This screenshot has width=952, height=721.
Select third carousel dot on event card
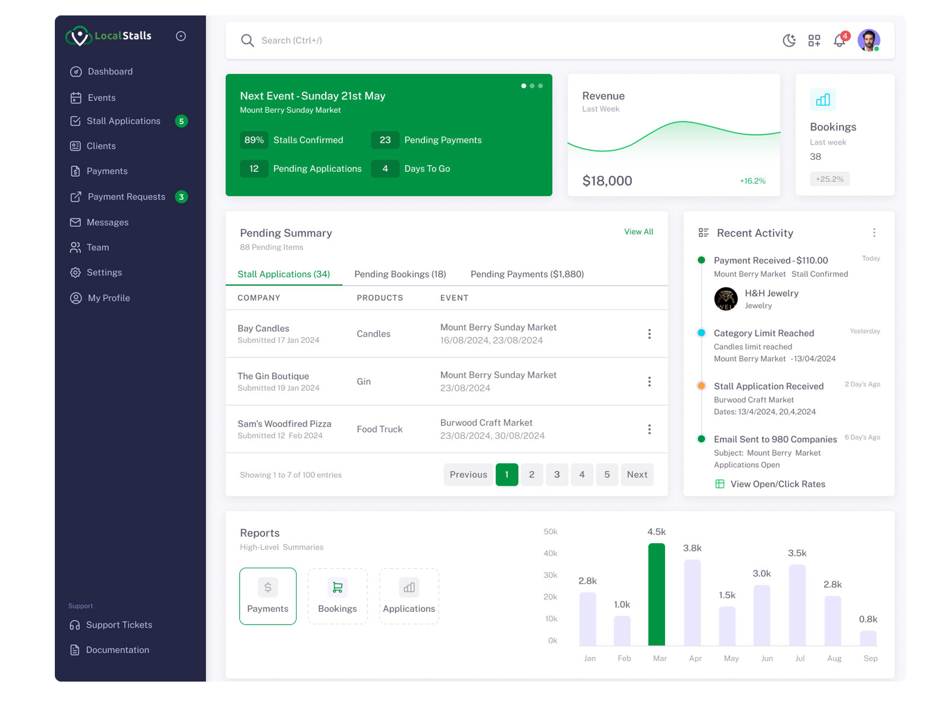click(540, 86)
